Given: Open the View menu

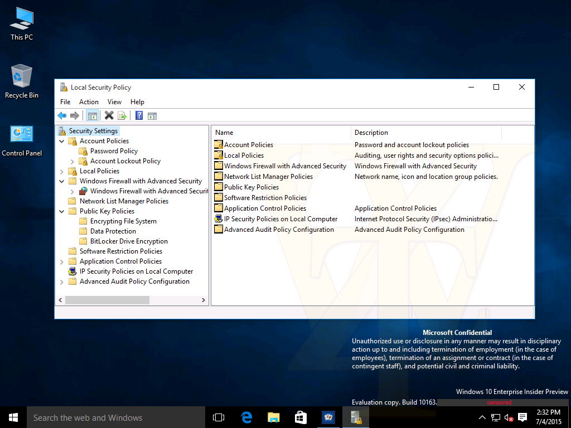Looking at the screenshot, I should coord(114,102).
